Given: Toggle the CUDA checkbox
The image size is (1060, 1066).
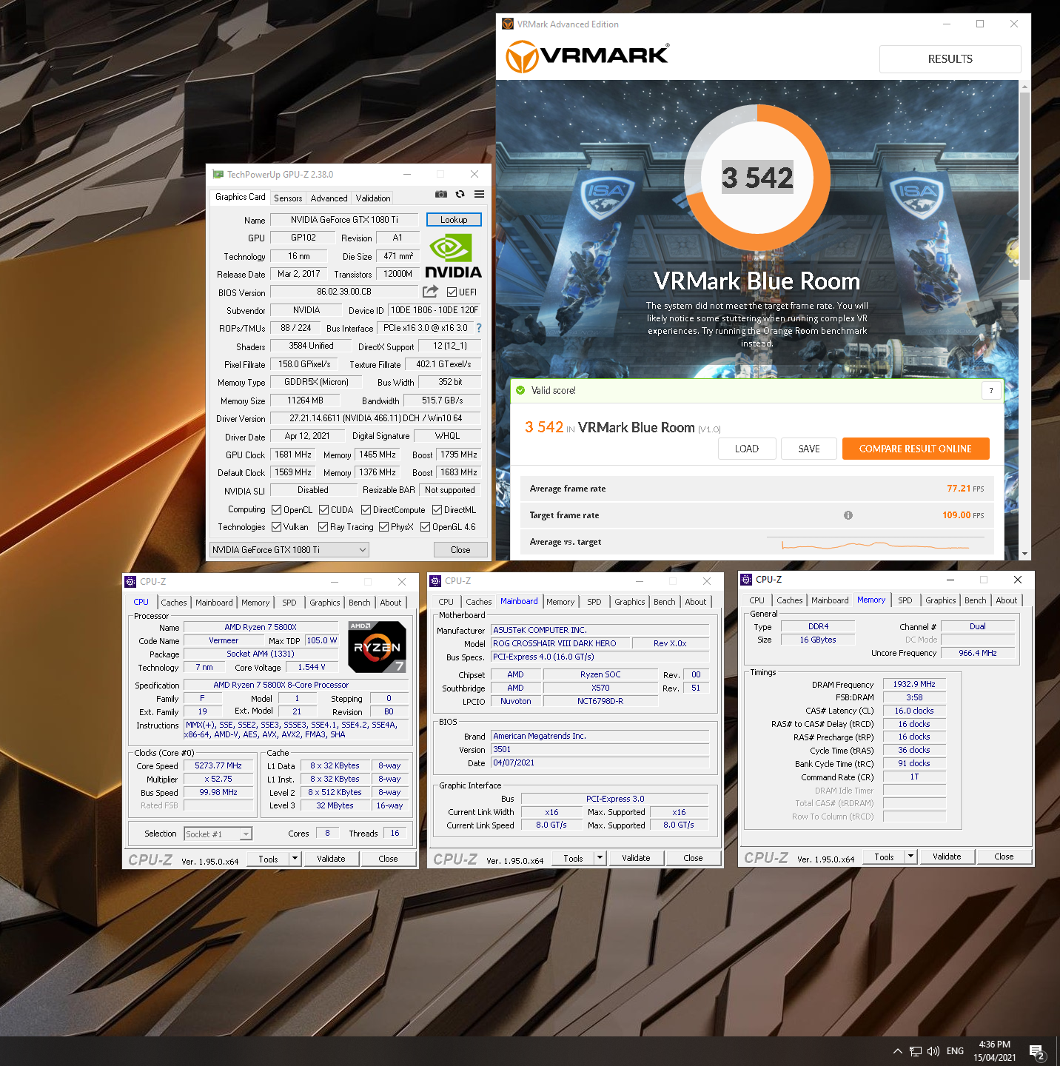Looking at the screenshot, I should click(323, 510).
